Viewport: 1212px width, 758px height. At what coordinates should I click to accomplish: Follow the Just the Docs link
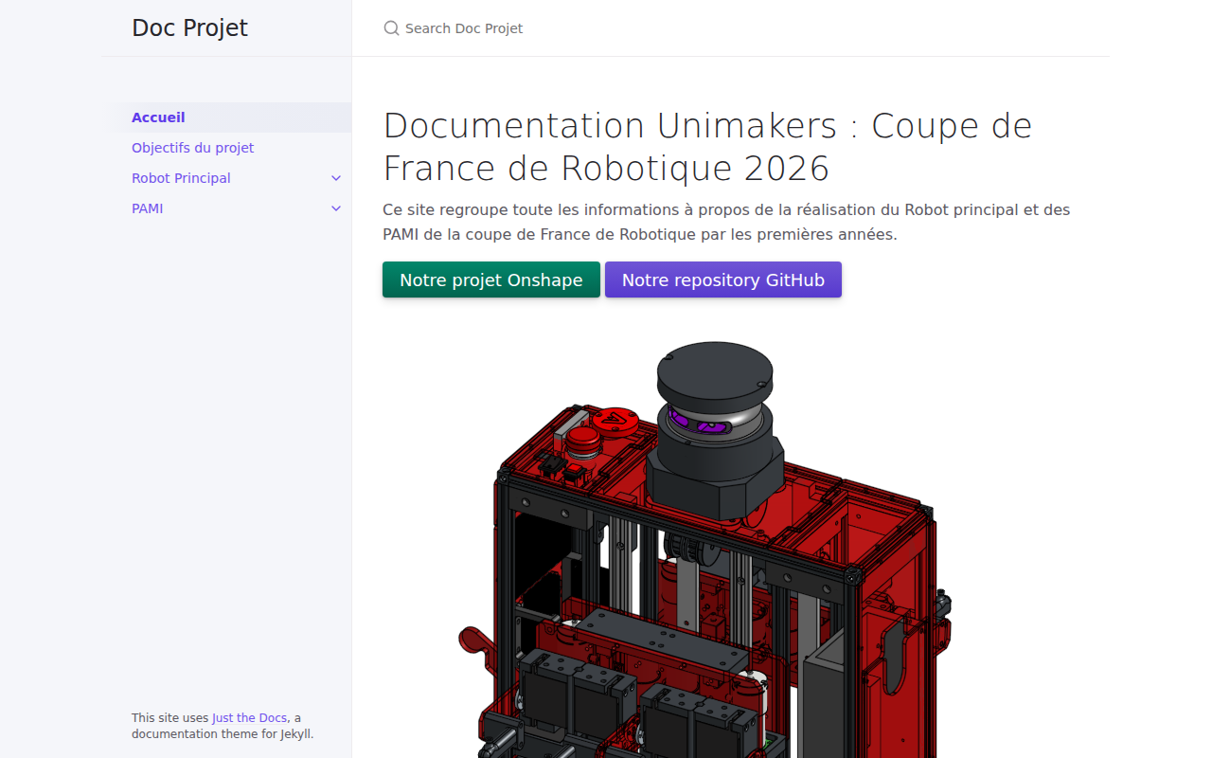coord(250,718)
